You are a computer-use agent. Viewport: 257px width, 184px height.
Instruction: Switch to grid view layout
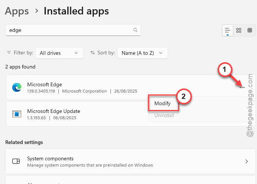click(x=239, y=30)
